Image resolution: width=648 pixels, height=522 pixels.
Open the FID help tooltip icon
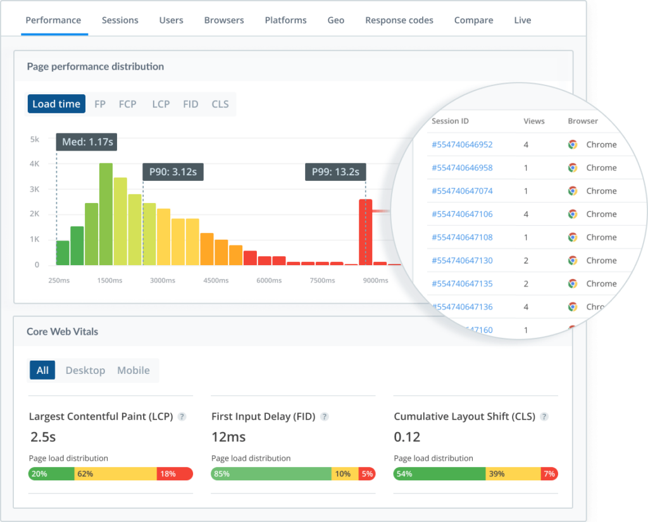pos(325,416)
